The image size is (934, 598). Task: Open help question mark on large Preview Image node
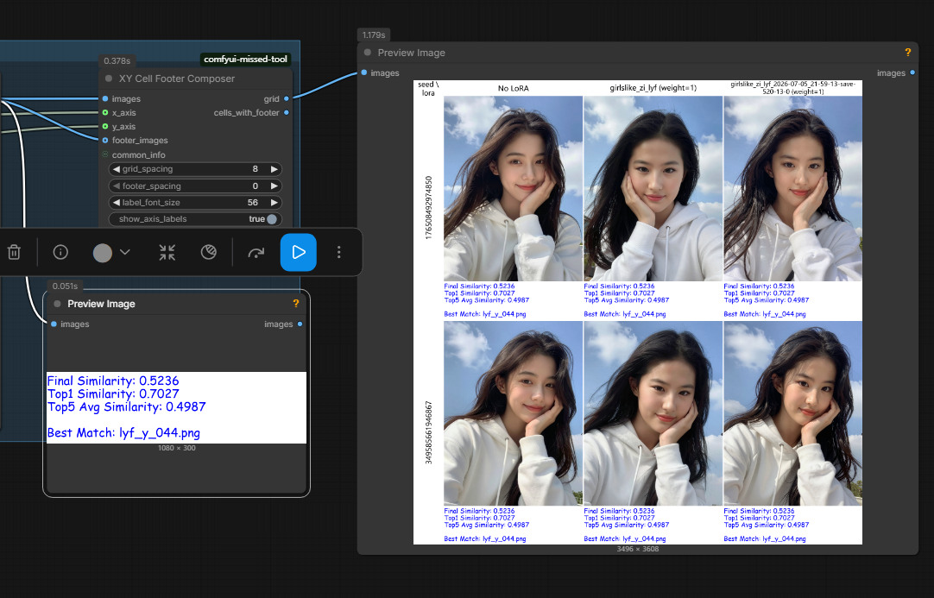pos(907,53)
